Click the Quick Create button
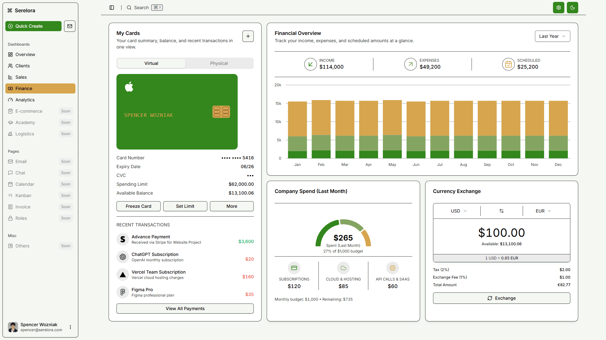 tap(33, 26)
